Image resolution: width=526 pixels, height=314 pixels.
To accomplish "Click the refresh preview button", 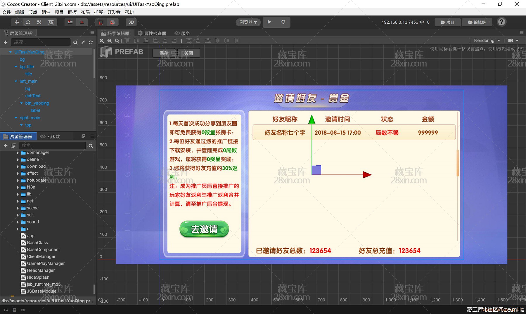I will [283, 22].
